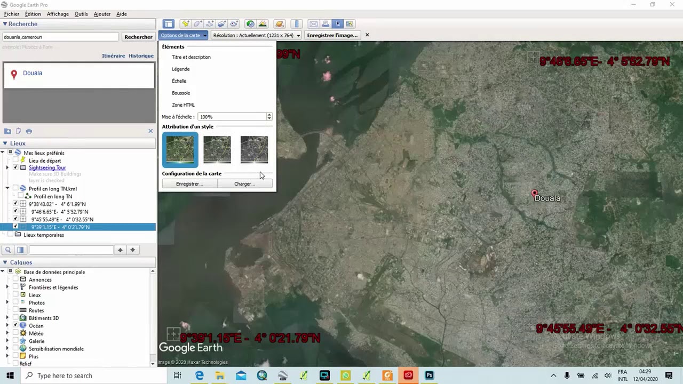Move selected place up with arrow button
683x384 pixels.
click(121, 250)
